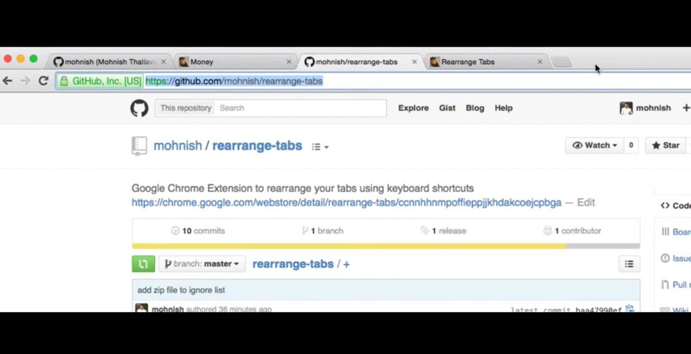This screenshot has width=691, height=354.
Task: Click the browser Forward arrow
Action: pos(25,81)
